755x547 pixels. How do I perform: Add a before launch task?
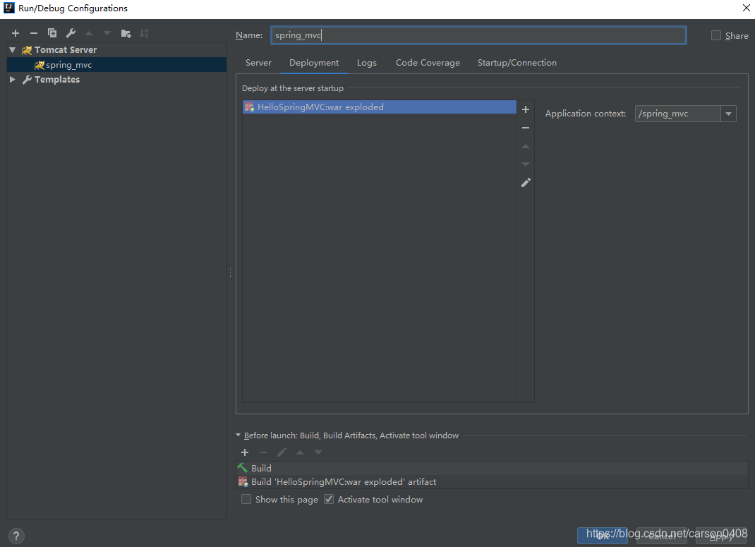coord(245,452)
